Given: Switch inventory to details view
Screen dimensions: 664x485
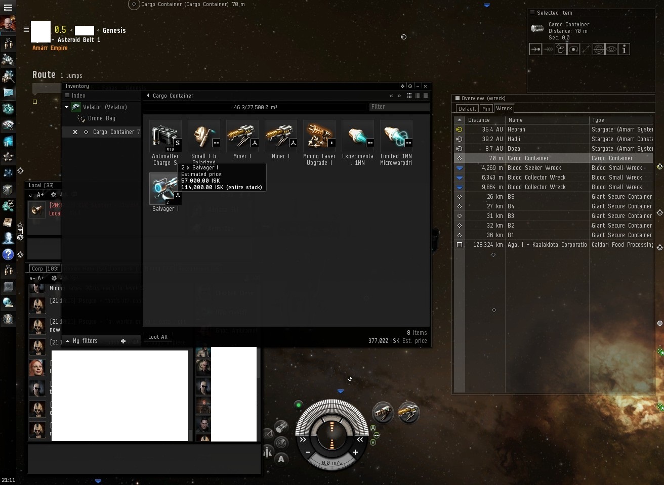Looking at the screenshot, I should click(418, 96).
